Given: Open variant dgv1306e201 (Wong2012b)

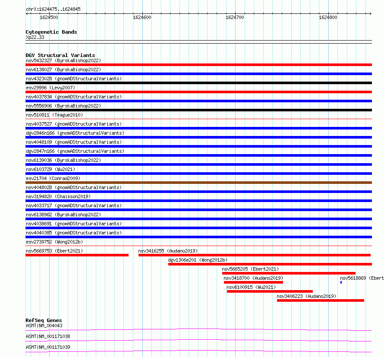Looking at the screenshot, I should (198, 260).
